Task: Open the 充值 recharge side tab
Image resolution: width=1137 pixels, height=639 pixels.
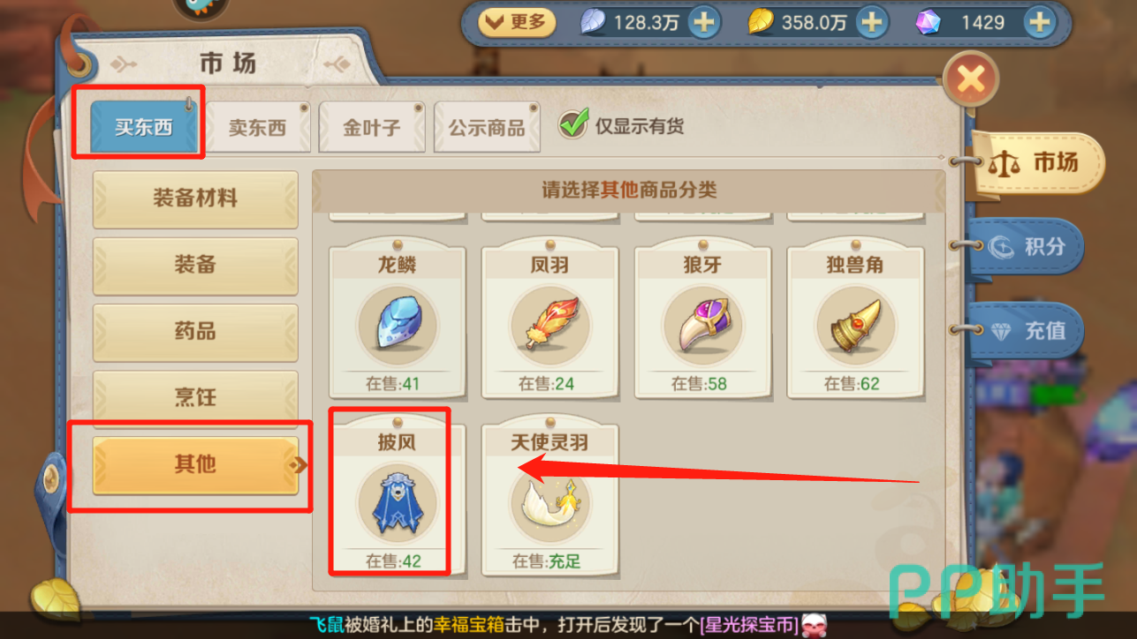Action: point(1029,331)
